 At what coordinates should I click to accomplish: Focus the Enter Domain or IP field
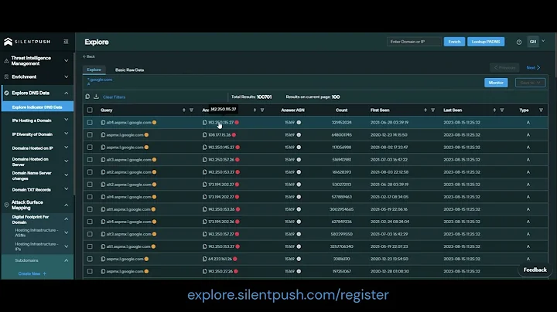414,42
